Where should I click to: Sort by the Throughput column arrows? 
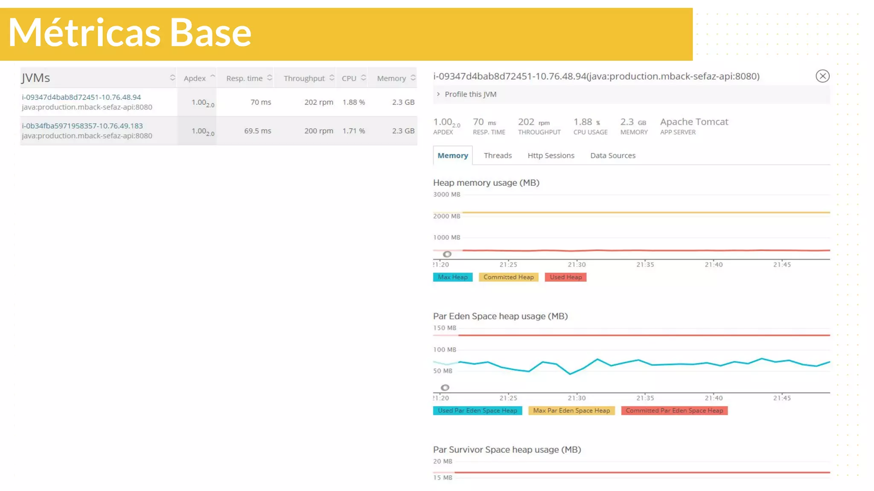pos(332,78)
